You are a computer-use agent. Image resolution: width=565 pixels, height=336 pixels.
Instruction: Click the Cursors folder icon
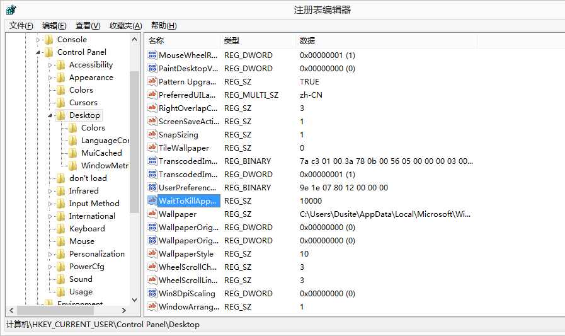61,103
